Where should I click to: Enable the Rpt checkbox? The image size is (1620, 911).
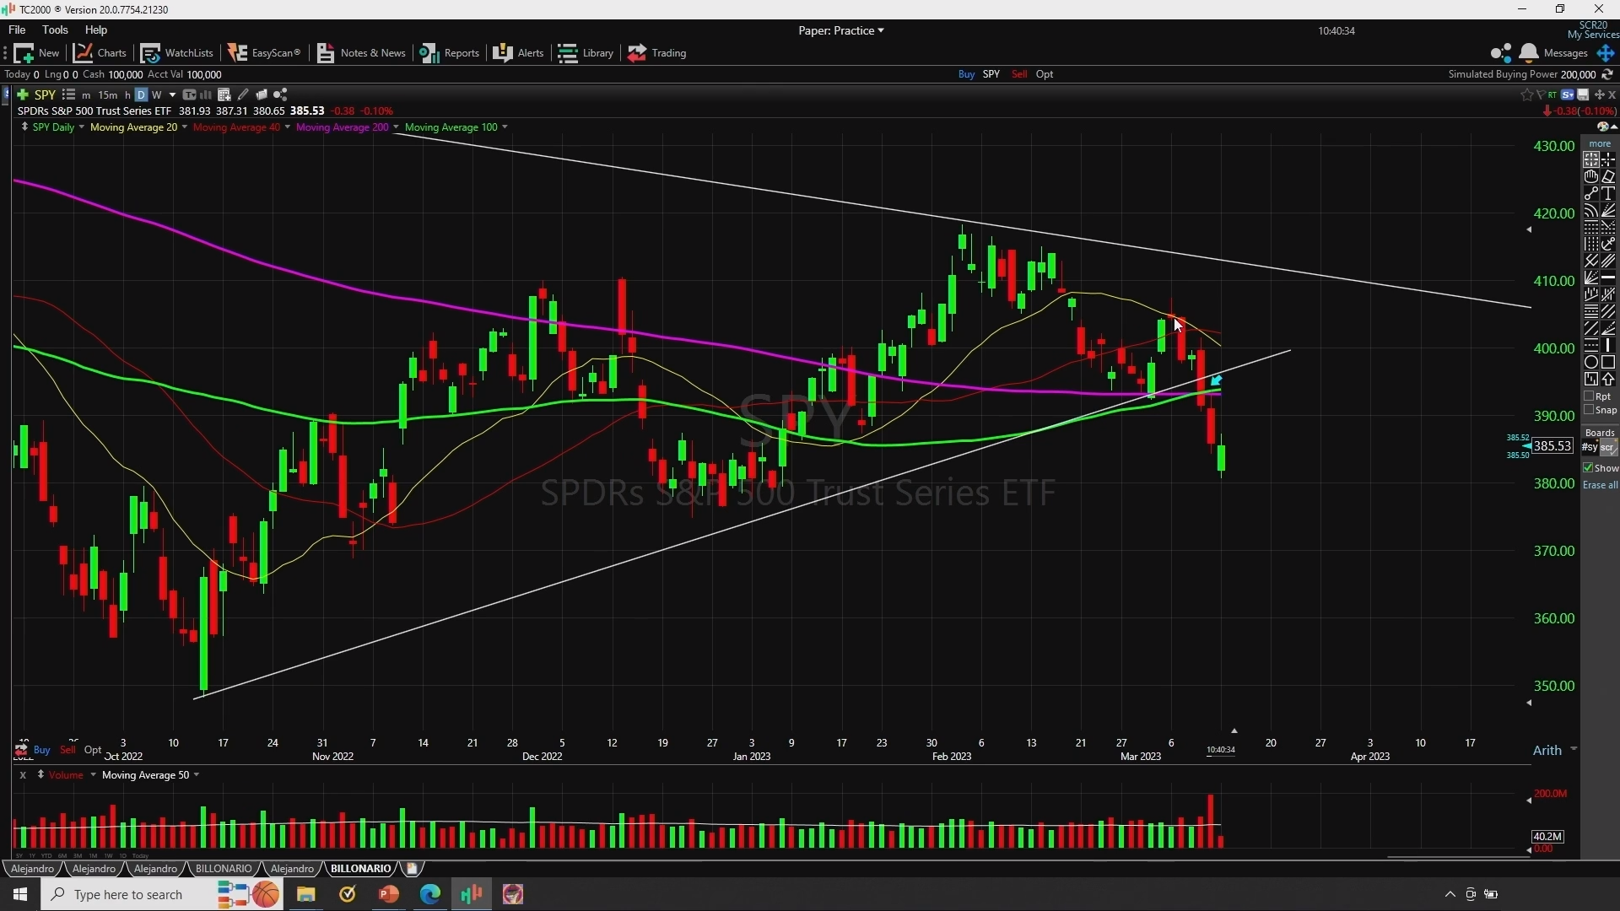pos(1590,396)
